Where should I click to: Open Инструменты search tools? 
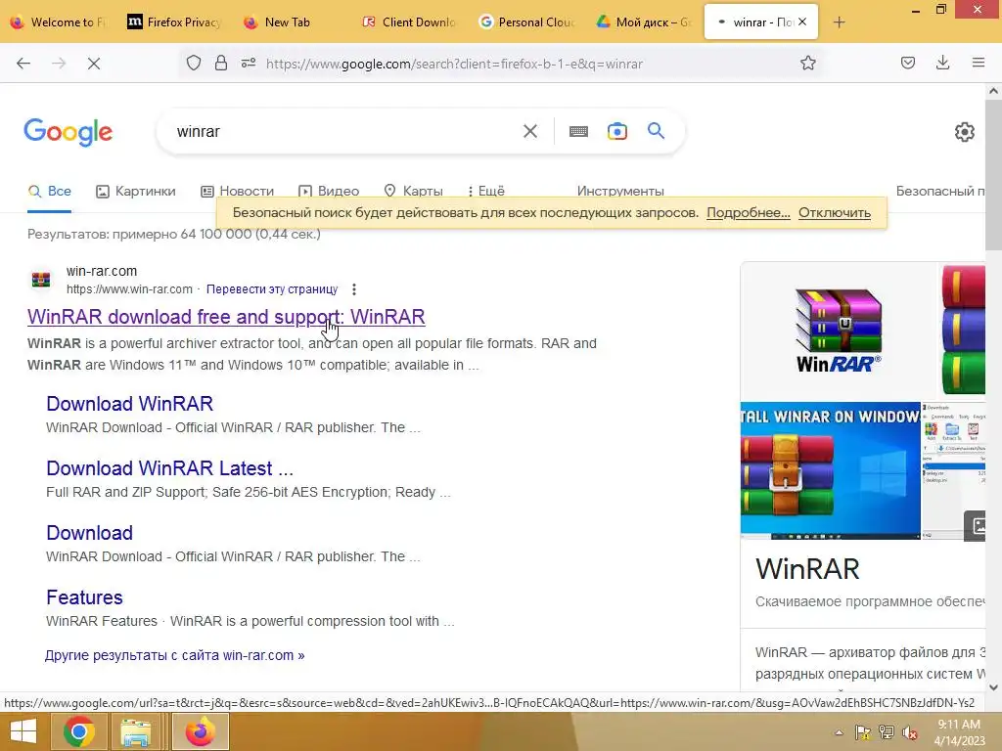(x=619, y=191)
